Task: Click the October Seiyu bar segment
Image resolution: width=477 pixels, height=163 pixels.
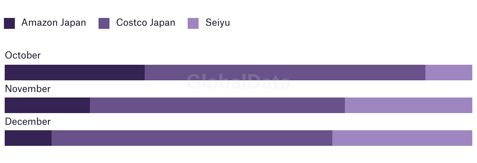Action: [x=449, y=73]
